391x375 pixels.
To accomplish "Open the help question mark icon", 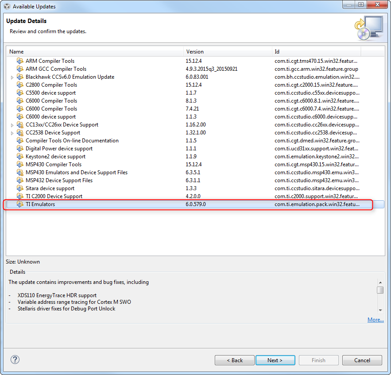I will (15, 360).
